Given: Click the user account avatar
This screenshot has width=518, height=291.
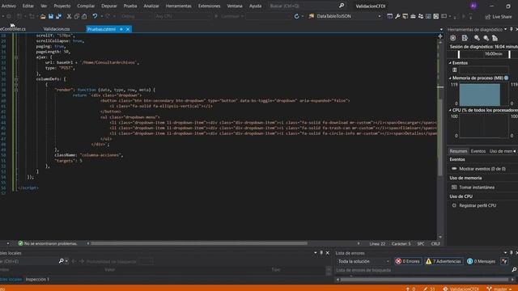Looking at the screenshot, I should (x=473, y=6).
